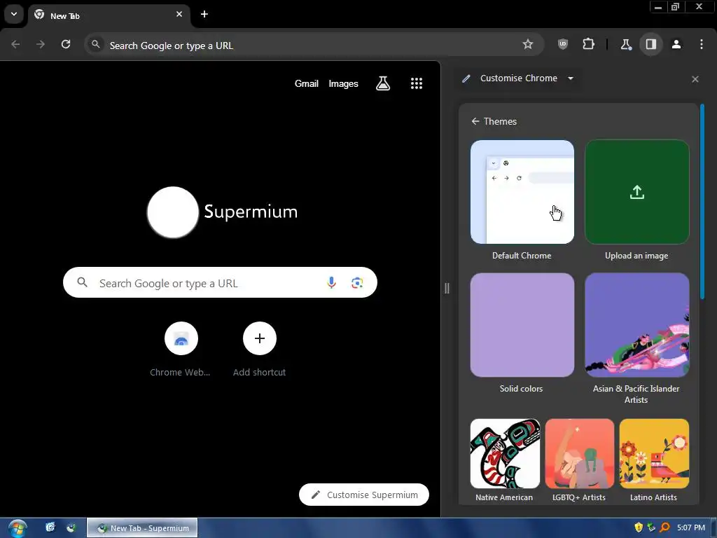Click the Chrome Web... shortcut label
717x538 pixels.
coord(180,373)
